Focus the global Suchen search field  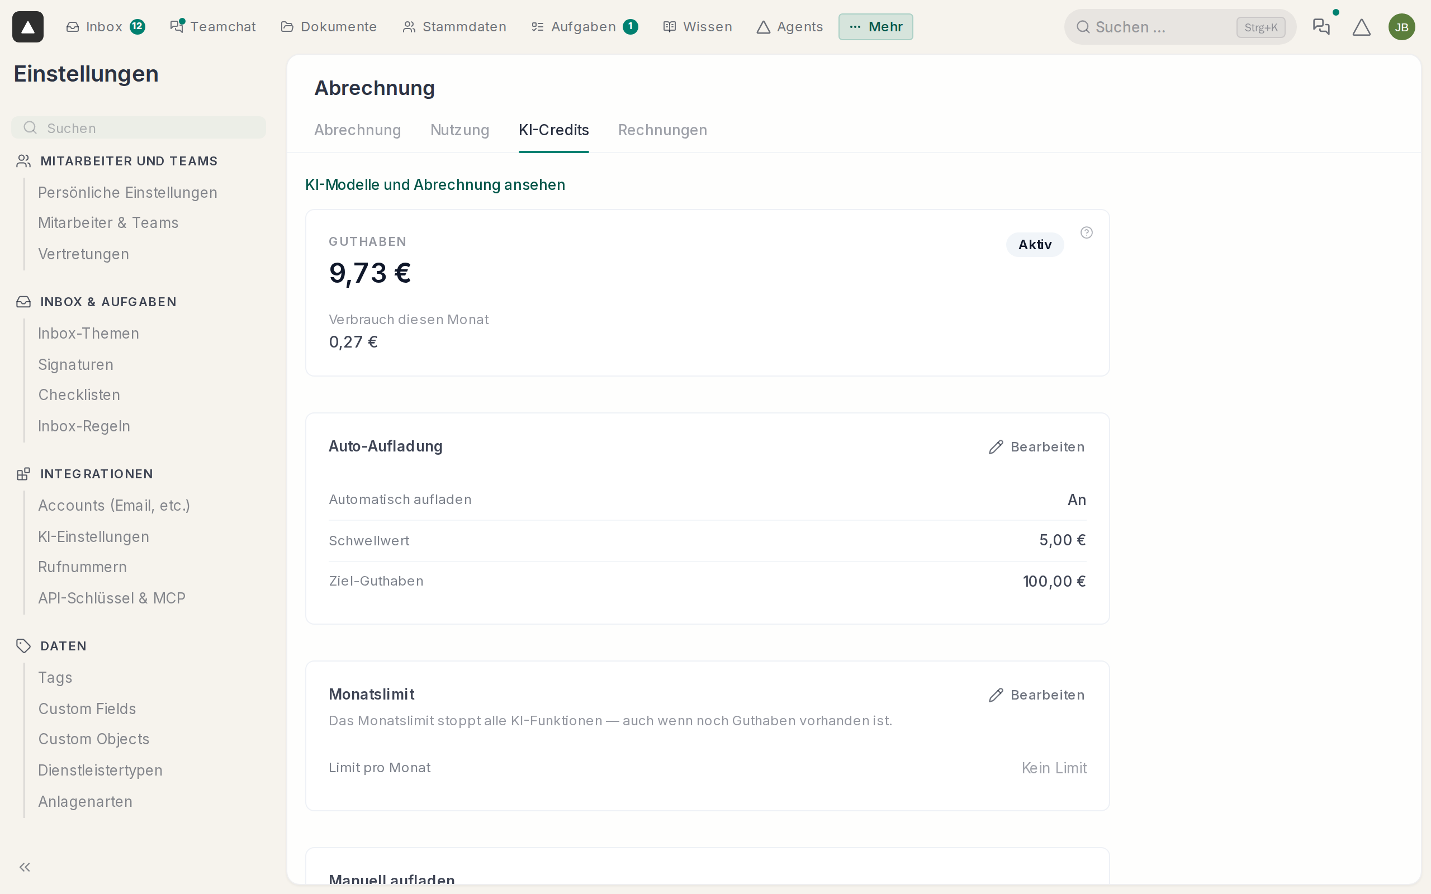click(1179, 27)
